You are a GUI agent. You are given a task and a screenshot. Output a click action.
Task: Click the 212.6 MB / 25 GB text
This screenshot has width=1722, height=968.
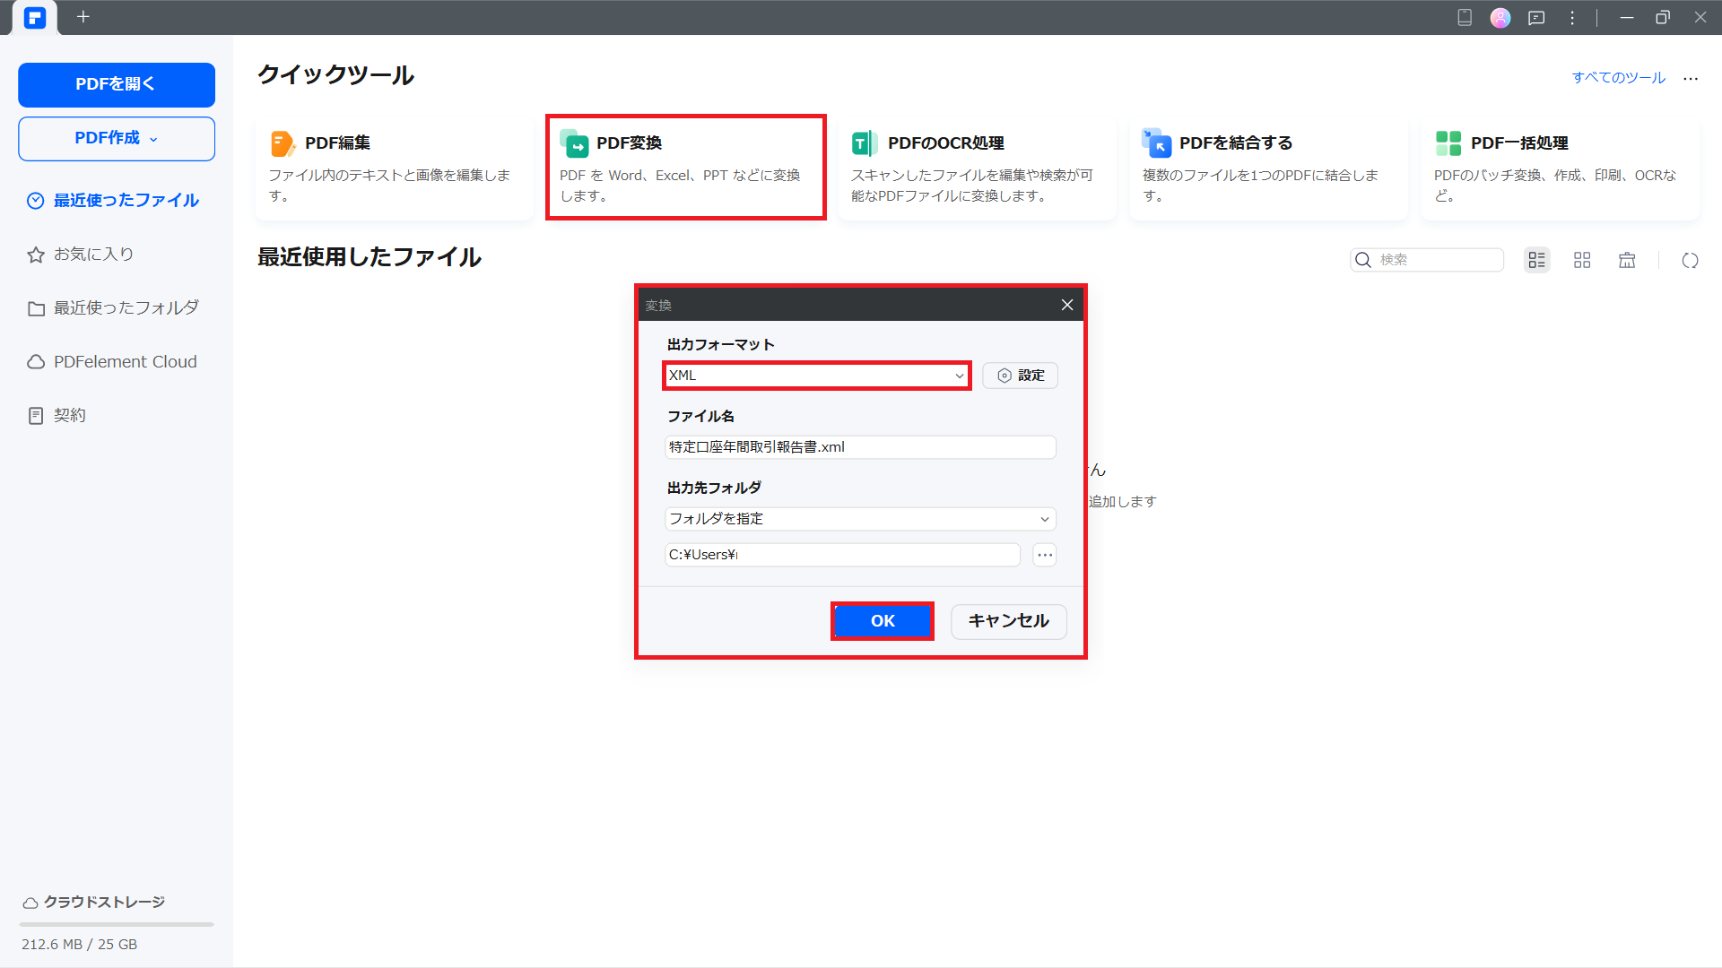[x=80, y=945]
